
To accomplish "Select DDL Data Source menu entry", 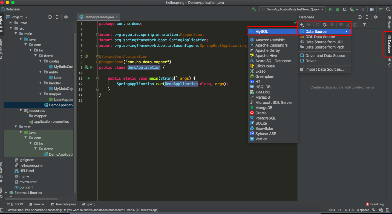I will point(325,37).
